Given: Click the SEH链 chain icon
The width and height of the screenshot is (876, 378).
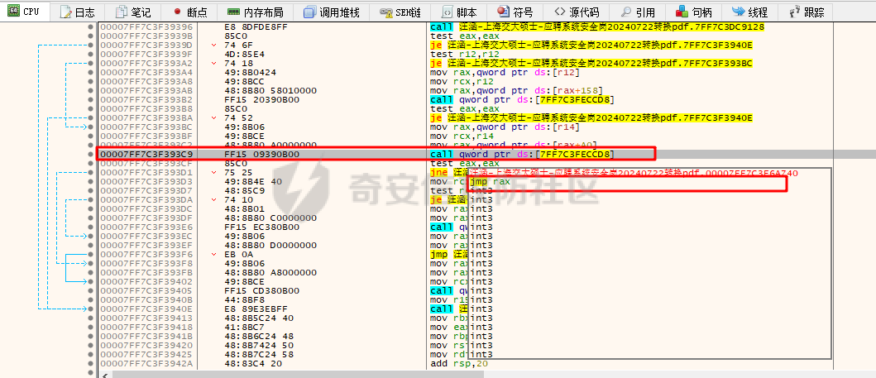Looking at the screenshot, I should (x=386, y=12).
